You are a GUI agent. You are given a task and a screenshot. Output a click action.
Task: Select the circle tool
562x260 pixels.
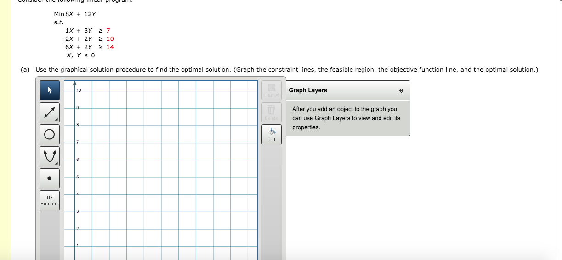coord(50,134)
